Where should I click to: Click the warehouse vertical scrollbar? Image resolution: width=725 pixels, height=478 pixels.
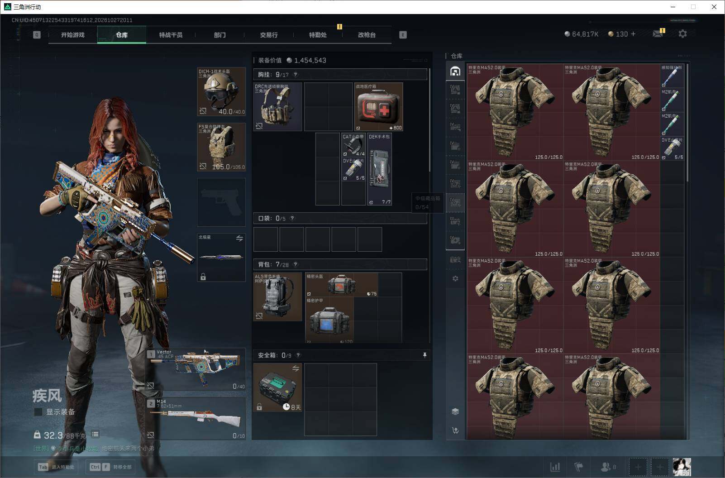click(x=687, y=123)
